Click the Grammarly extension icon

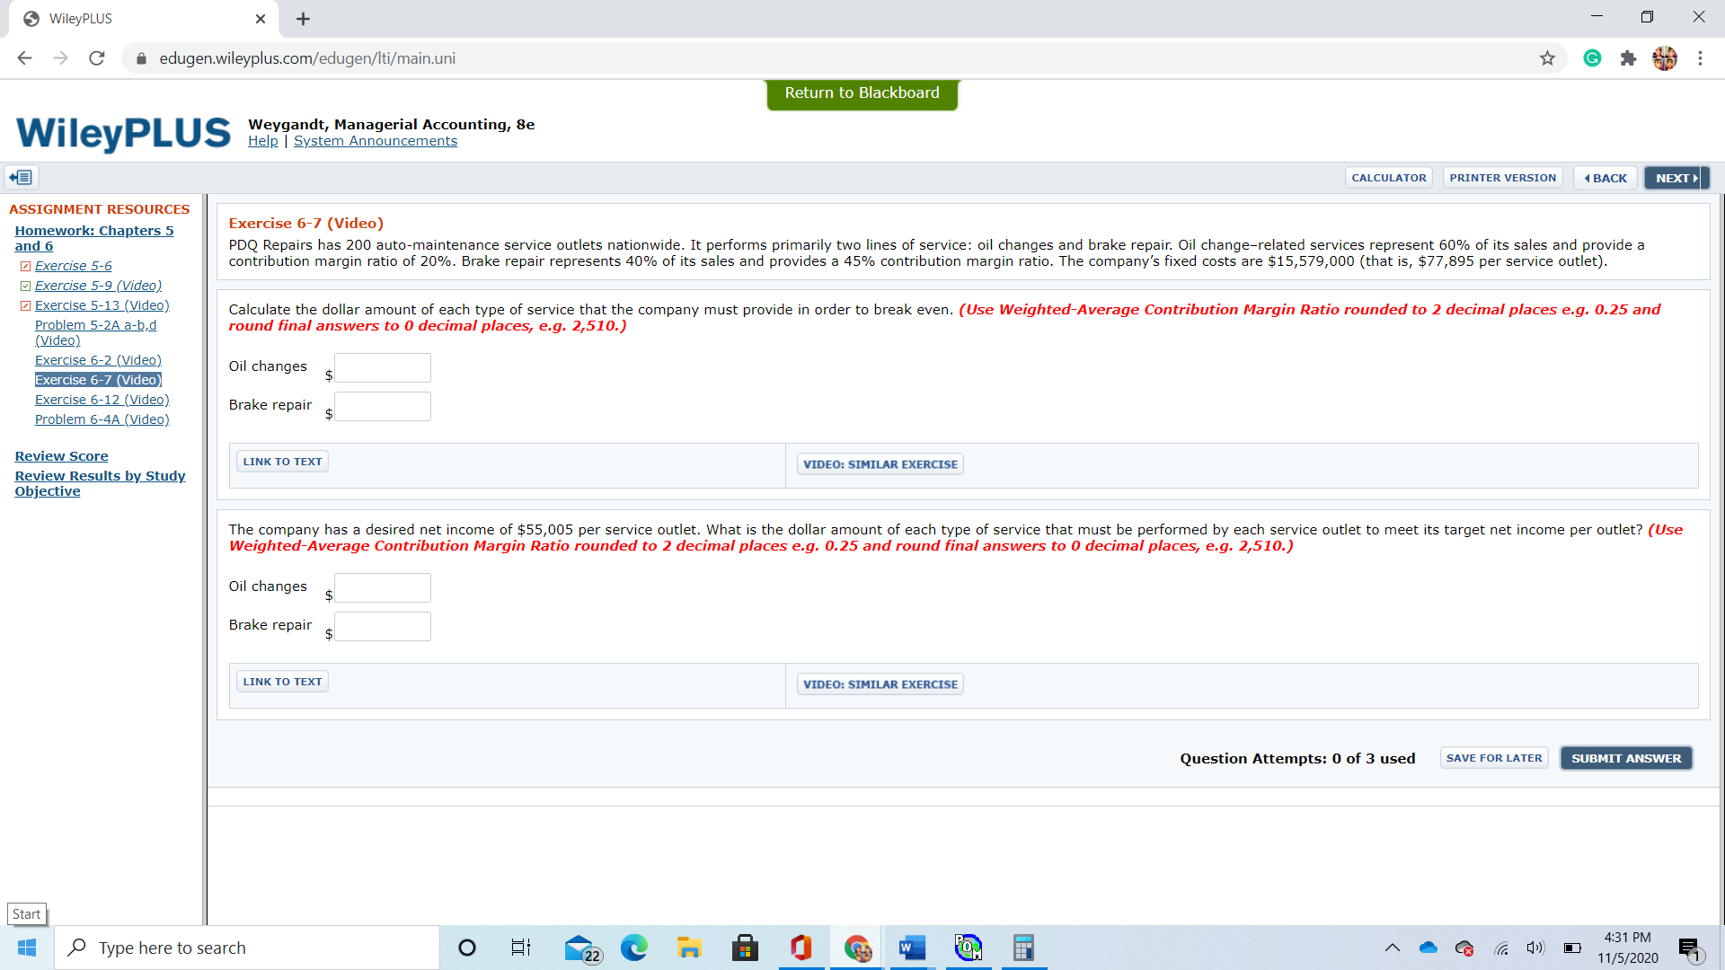[x=1591, y=57]
